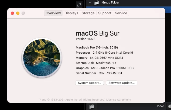Click the 2.4 GHz 8-Core Intel Core i9 value
171x110 pixels.
(113, 53)
